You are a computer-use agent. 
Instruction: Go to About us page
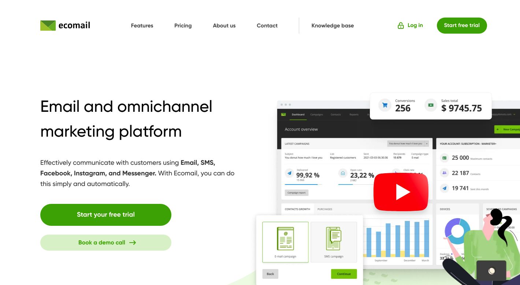(224, 26)
